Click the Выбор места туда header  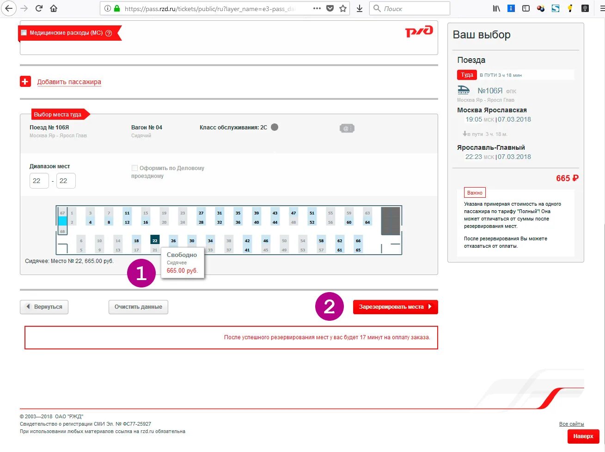(x=58, y=114)
